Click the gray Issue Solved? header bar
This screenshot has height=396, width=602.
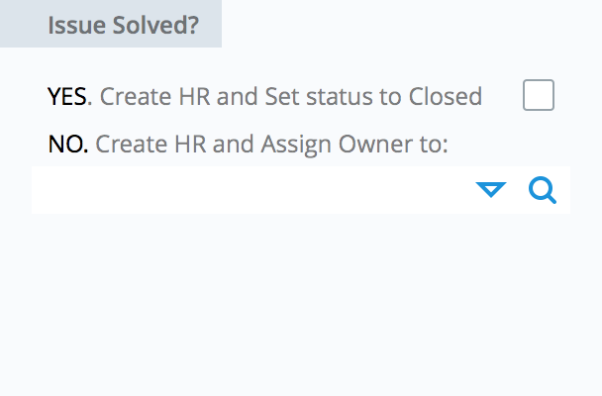click(x=111, y=24)
